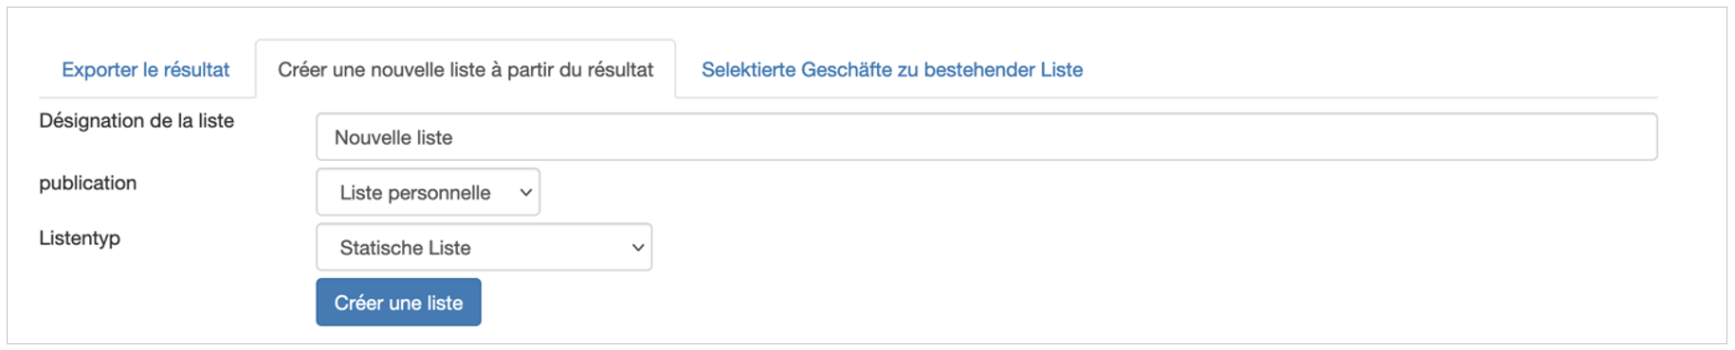Place cursor in the Nouvelle liste text

[393, 138]
